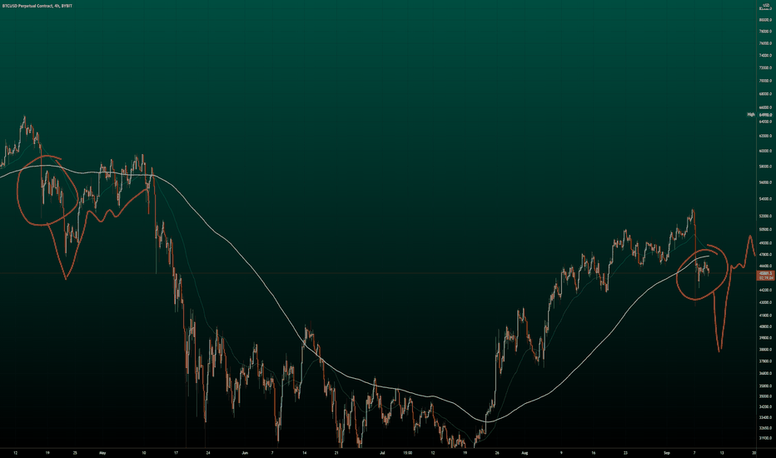Click the May label on time axis

(102, 452)
